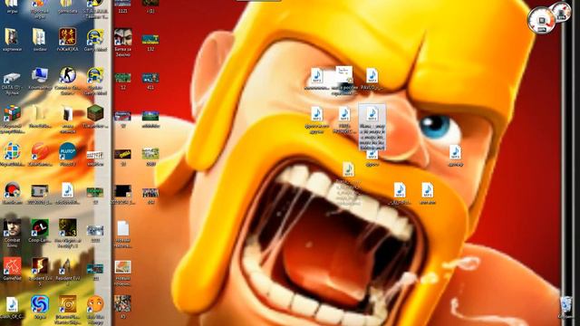Select the image thumbnail labeled 12

coord(123,78)
